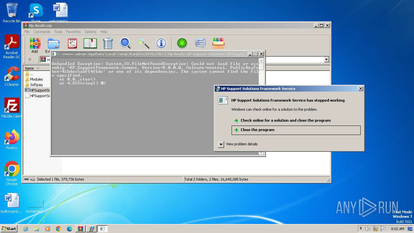
Task: Select the second HPSupportSo file row
Action: (x=37, y=96)
